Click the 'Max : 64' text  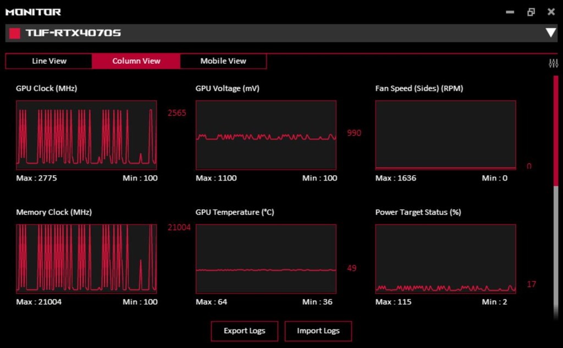pyautogui.click(x=212, y=302)
